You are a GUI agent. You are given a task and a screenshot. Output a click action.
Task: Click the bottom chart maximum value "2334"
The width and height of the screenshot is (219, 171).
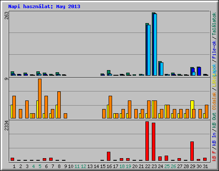pos(6,126)
